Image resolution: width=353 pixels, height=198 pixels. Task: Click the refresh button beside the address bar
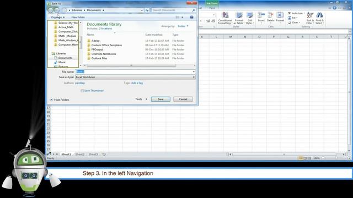click(147, 10)
